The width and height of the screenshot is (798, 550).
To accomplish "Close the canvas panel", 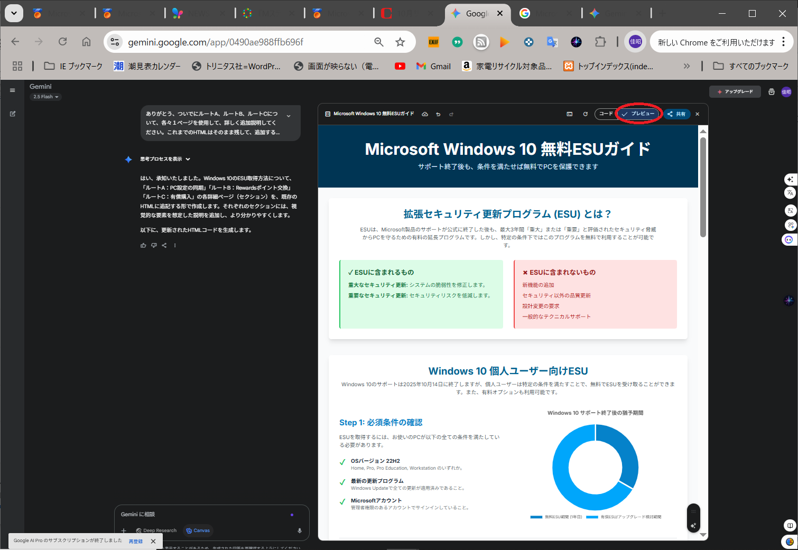I will coord(698,114).
